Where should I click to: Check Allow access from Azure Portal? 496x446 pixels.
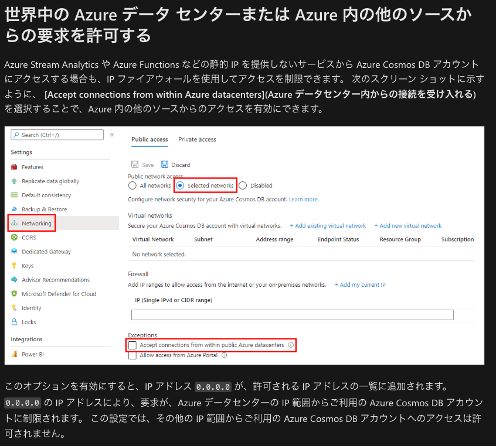(133, 355)
